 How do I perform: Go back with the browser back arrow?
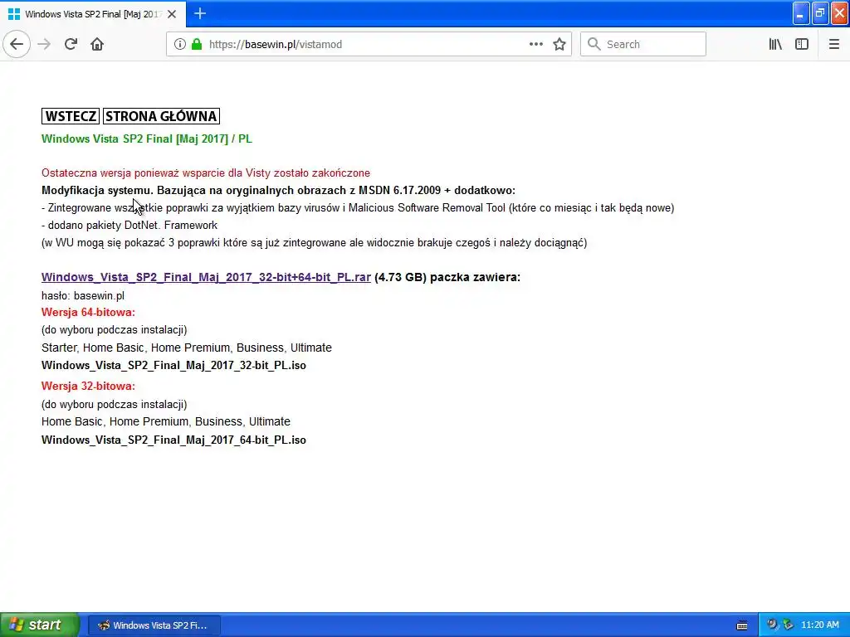point(17,44)
